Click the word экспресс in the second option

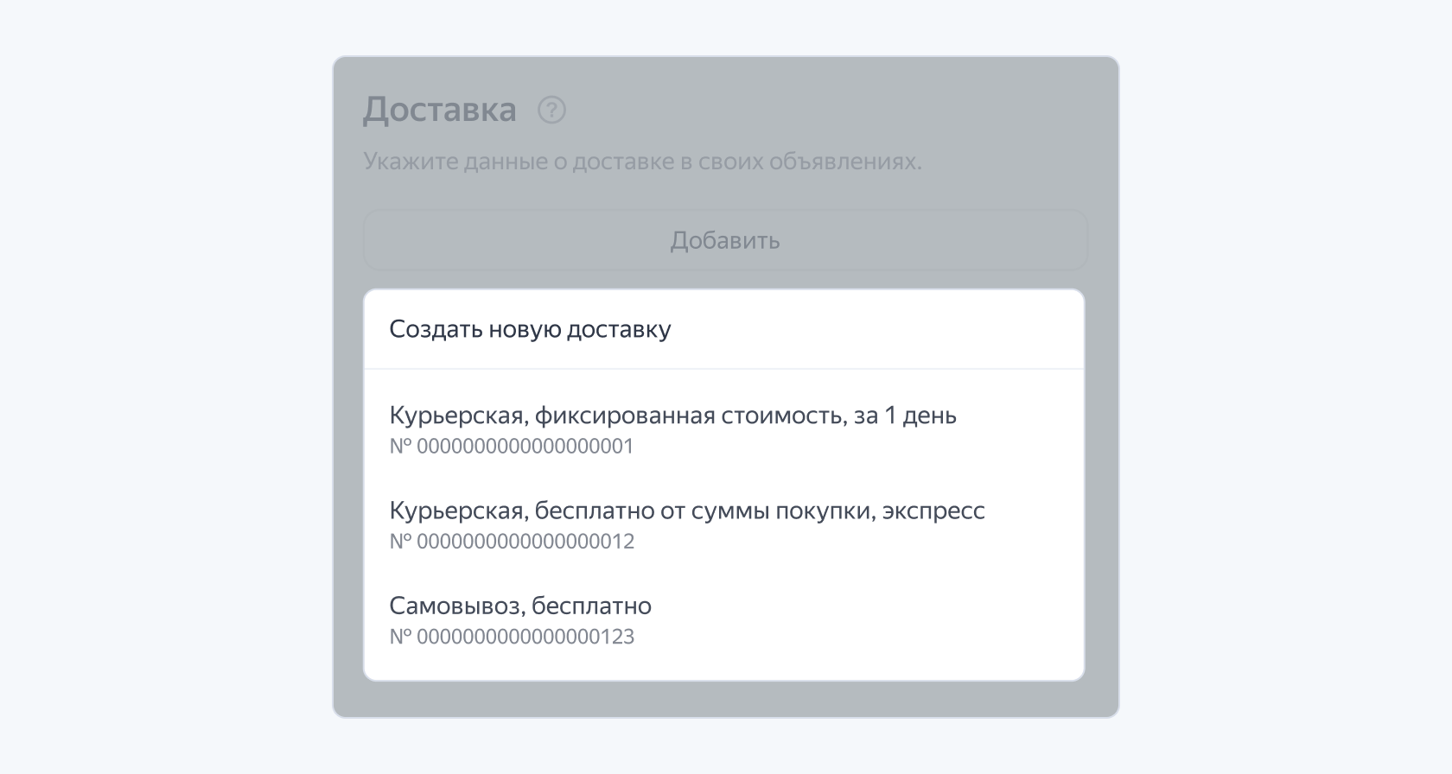coord(933,511)
